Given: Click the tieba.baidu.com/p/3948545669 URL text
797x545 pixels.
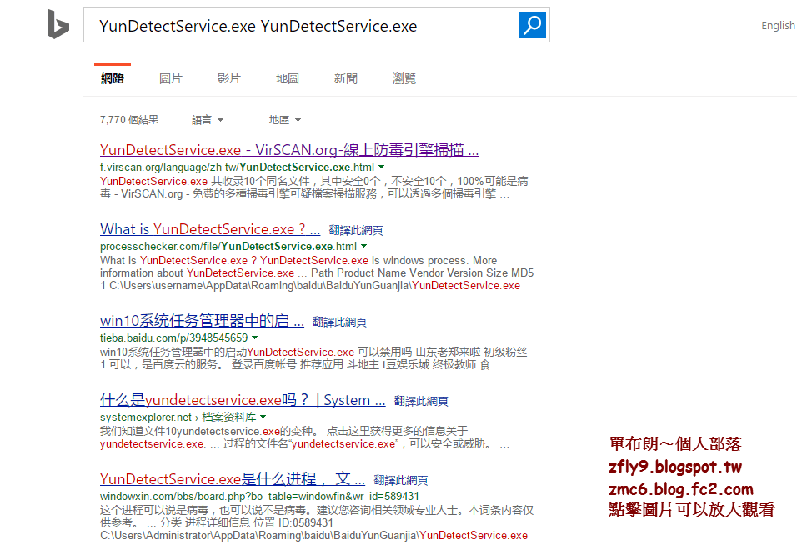Looking at the screenshot, I should click(174, 337).
